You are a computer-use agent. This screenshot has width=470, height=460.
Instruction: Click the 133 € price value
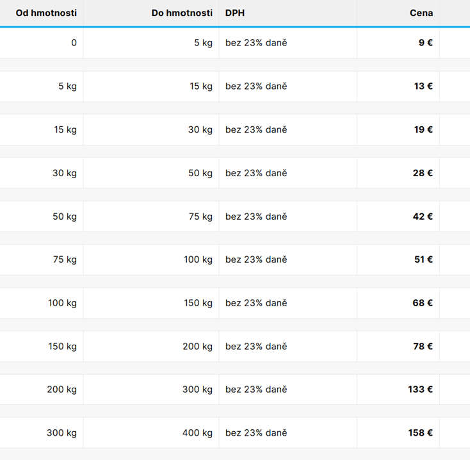tap(421, 390)
